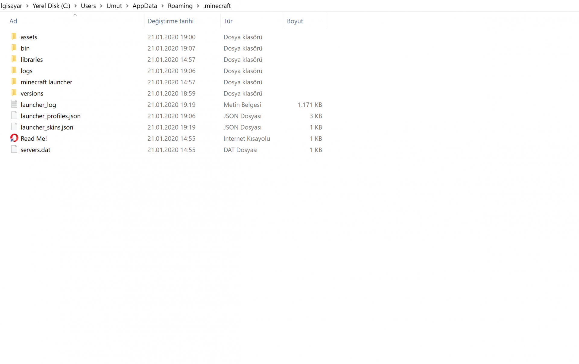The width and height of the screenshot is (579, 364).
Task: Sort files by Boyut column header
Action: click(295, 21)
